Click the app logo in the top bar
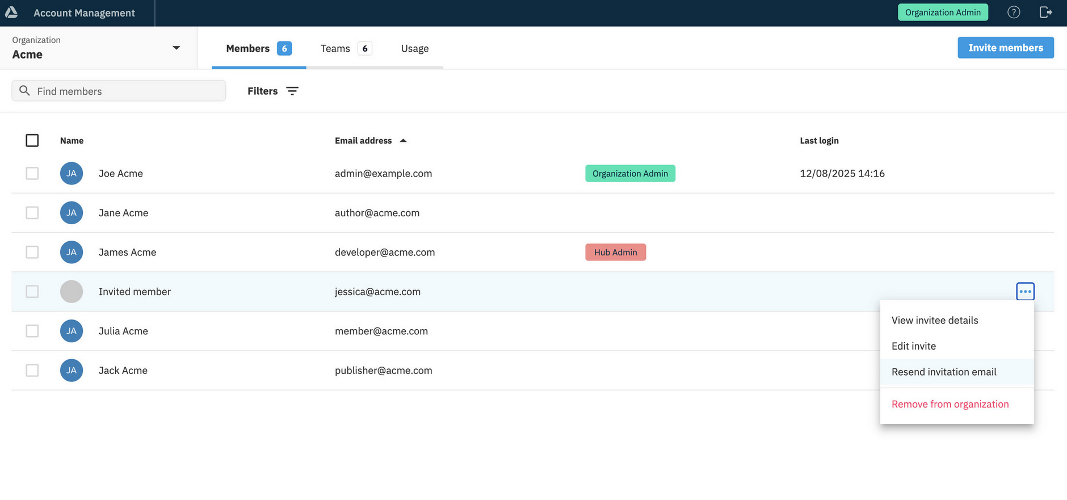 pos(11,12)
